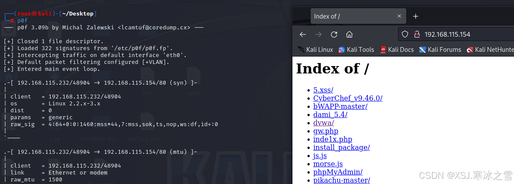This screenshot has width=514, height=184.
Task: Click 'link = Ethernet or modem' line
Action: 59,172
